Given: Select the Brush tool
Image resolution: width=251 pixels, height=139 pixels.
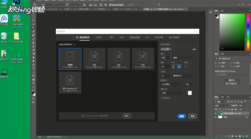Looking at the screenshot, I should point(34,39).
